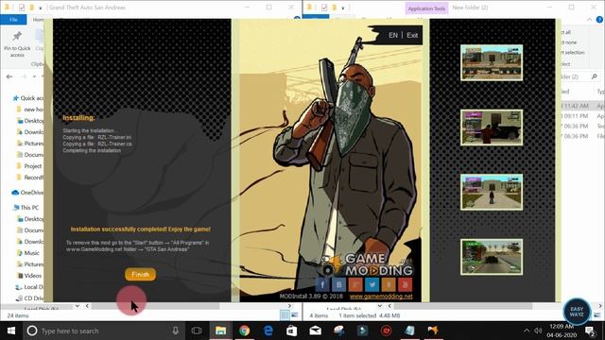This screenshot has height=340, width=605.
Task: View the first mod screenshot thumbnail
Action: [492, 63]
